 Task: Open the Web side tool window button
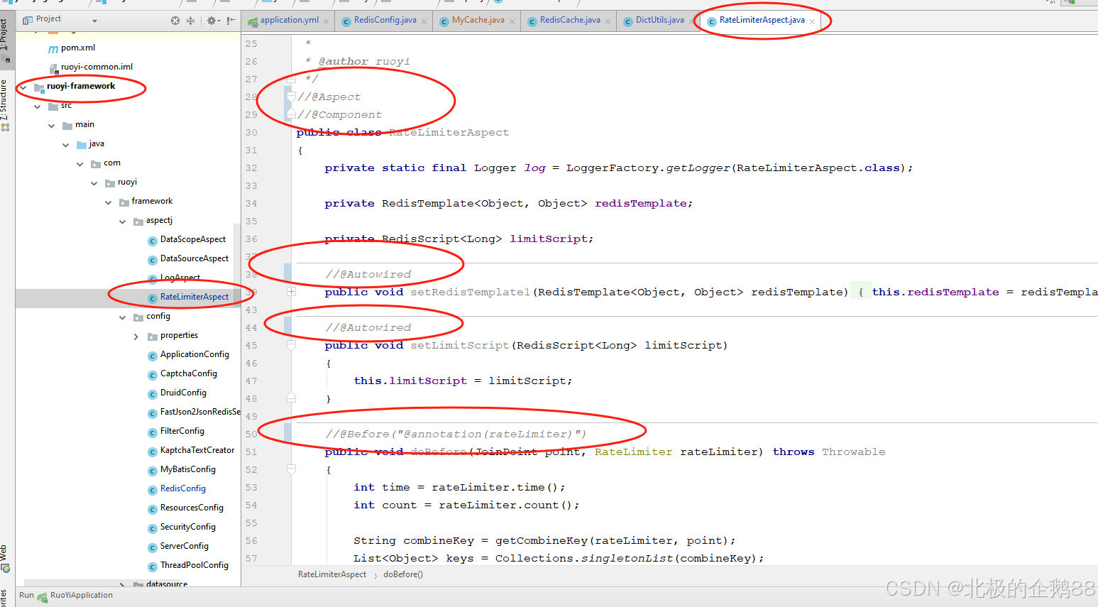(5, 559)
